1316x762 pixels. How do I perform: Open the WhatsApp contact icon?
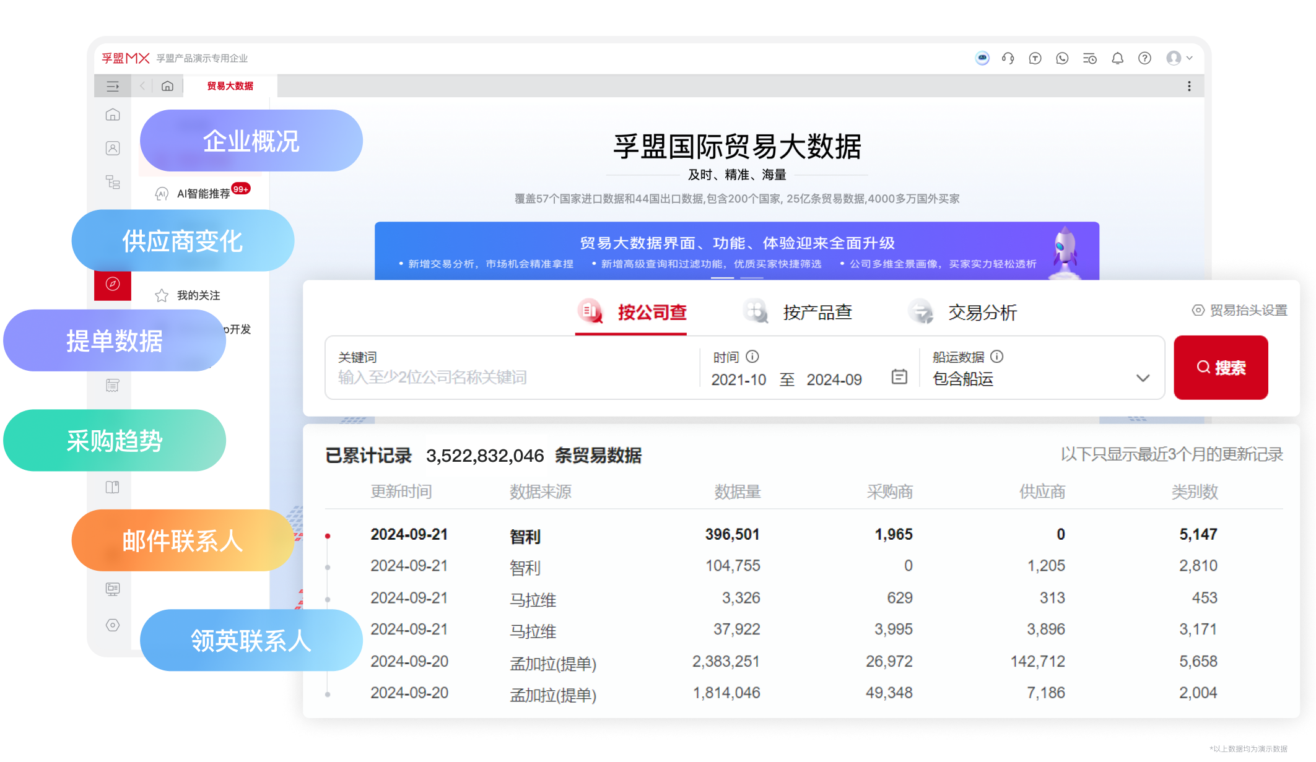point(1063,58)
